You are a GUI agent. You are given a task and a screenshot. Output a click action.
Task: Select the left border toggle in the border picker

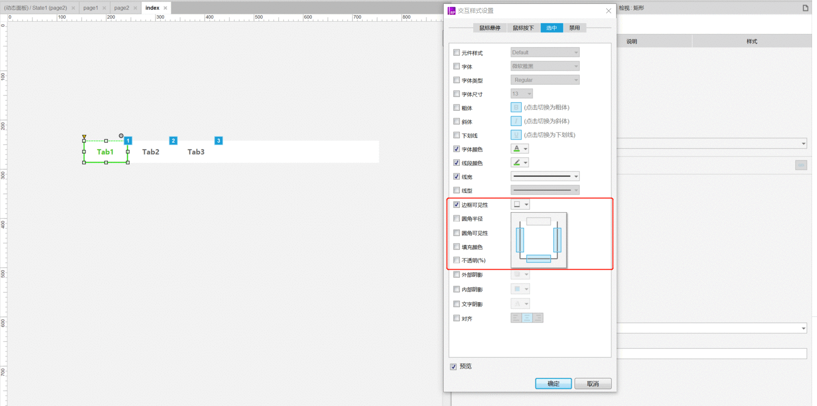click(x=520, y=240)
